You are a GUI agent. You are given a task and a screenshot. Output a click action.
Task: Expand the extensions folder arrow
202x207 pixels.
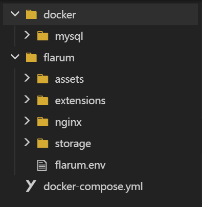click(27, 100)
